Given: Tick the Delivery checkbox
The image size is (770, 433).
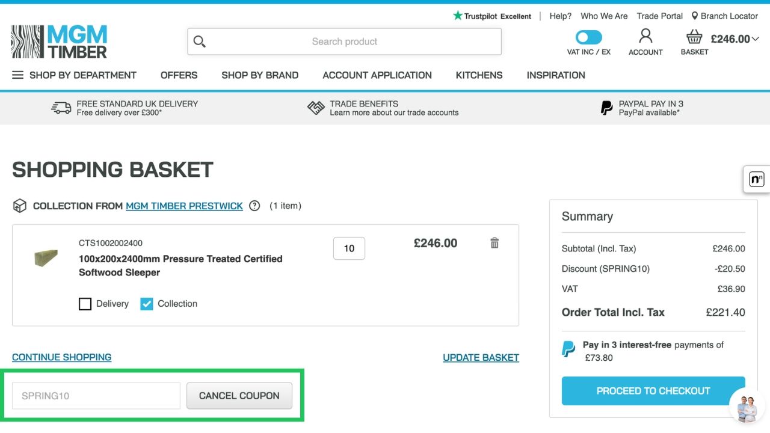Looking at the screenshot, I should (x=85, y=304).
